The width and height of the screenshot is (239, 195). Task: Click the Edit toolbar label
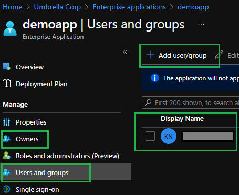pyautogui.click(x=233, y=56)
